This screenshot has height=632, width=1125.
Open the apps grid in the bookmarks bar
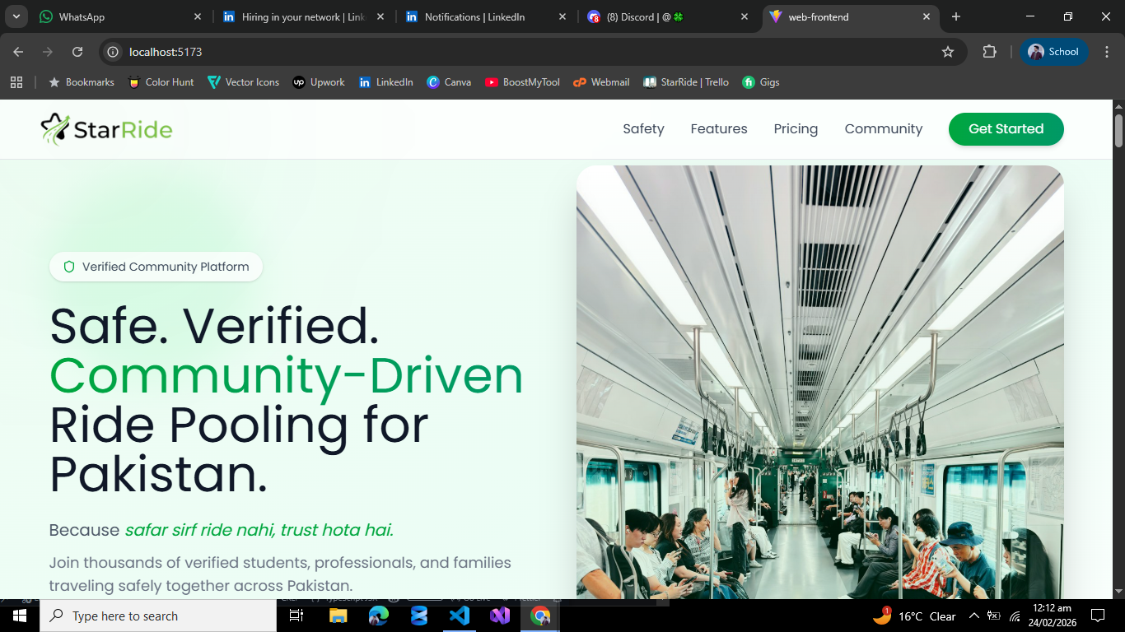16,82
